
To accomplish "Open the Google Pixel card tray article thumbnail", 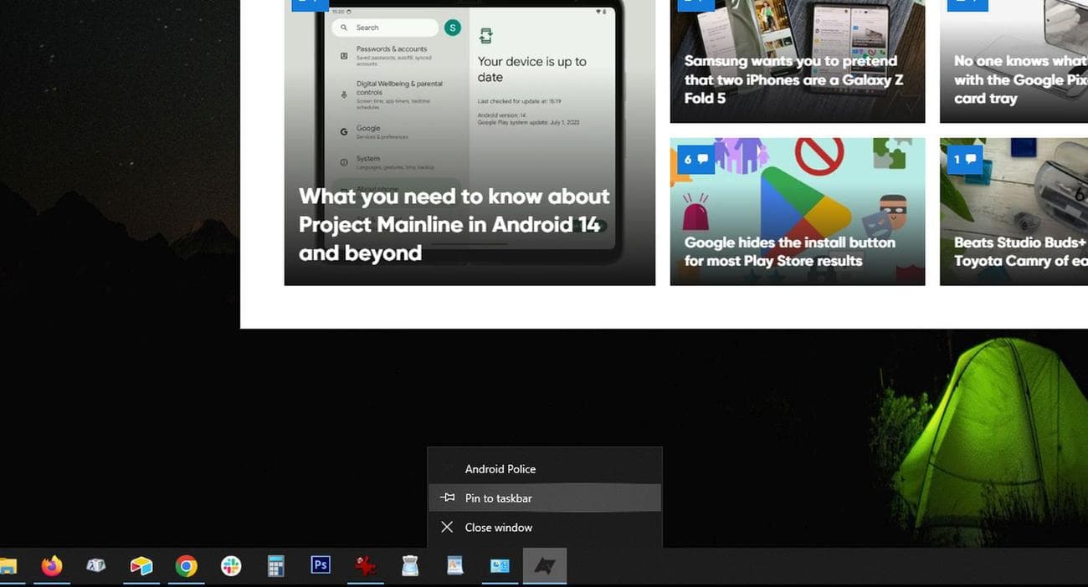I will [x=1014, y=50].
